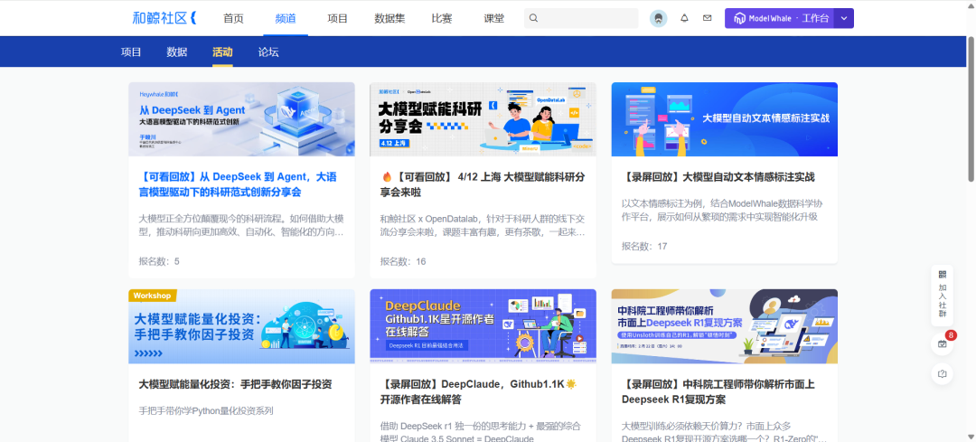Viewport: 976px width, 442px height.
Task: Open 大模型赋能量化投资 title link
Action: pyautogui.click(x=235, y=384)
